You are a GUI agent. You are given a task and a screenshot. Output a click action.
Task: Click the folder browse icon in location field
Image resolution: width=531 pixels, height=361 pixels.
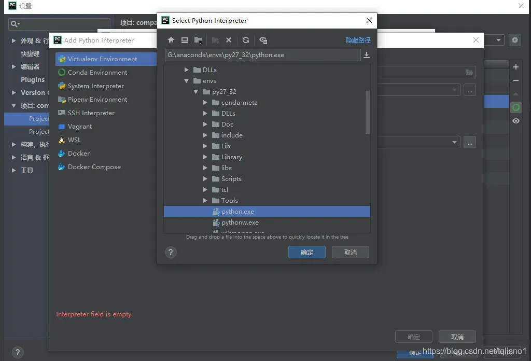(x=469, y=72)
